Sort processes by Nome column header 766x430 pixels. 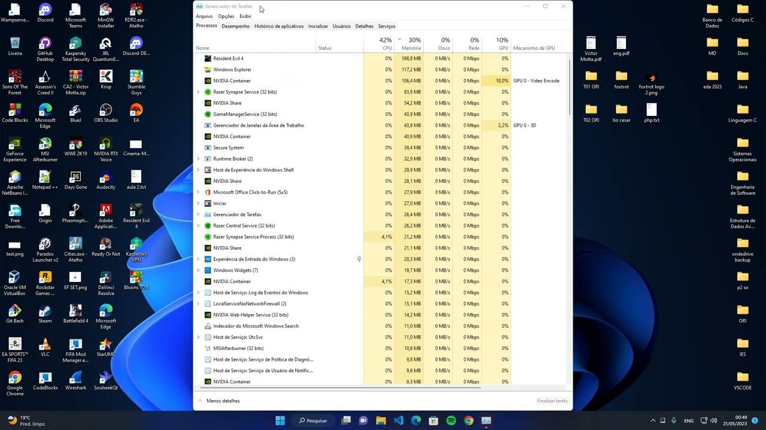pos(256,44)
